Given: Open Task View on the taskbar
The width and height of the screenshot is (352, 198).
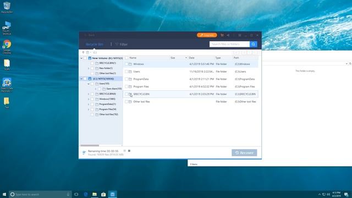Looking at the screenshot, I should [x=76, y=194].
